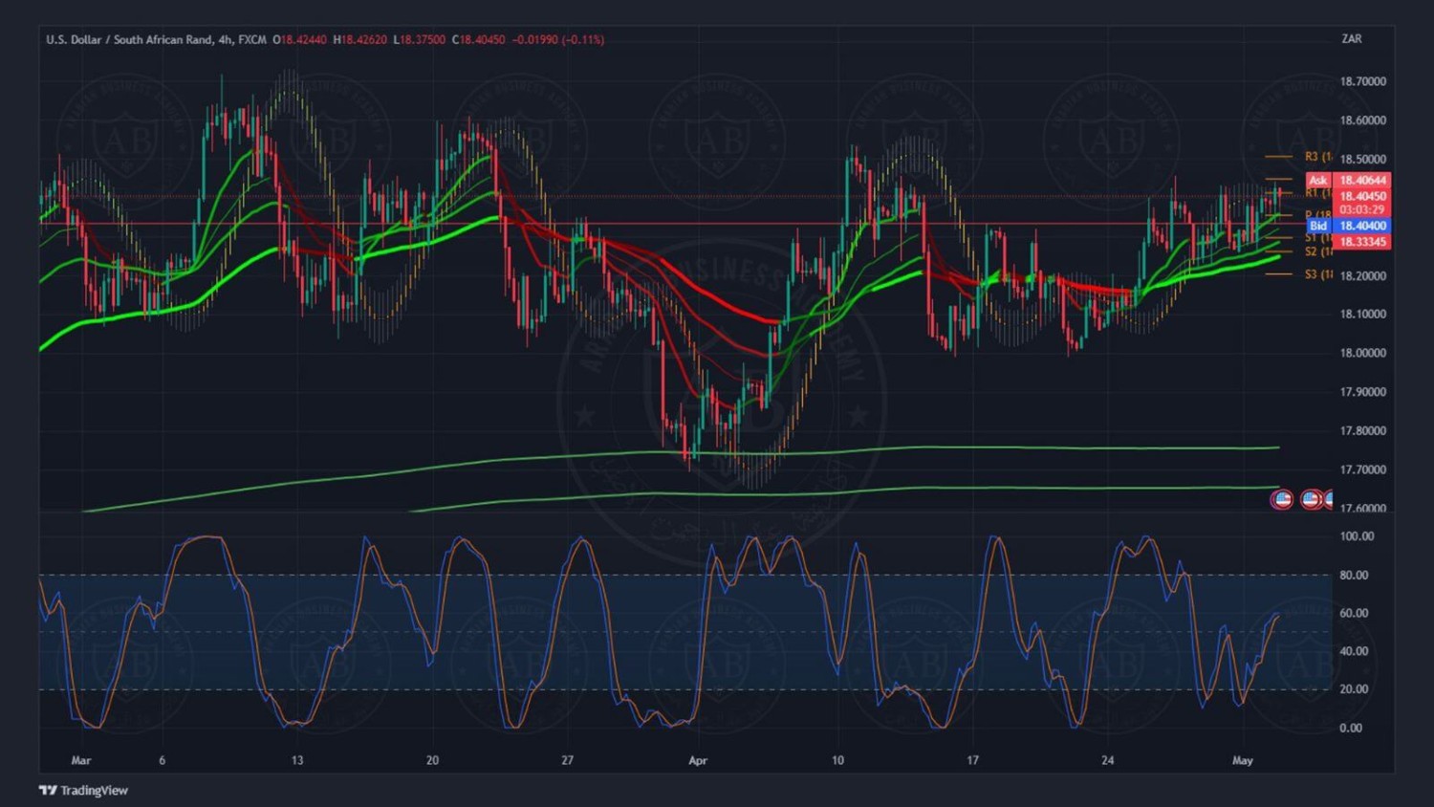1434x807 pixels.
Task: Click the May date on time axis
Action: point(1242,761)
